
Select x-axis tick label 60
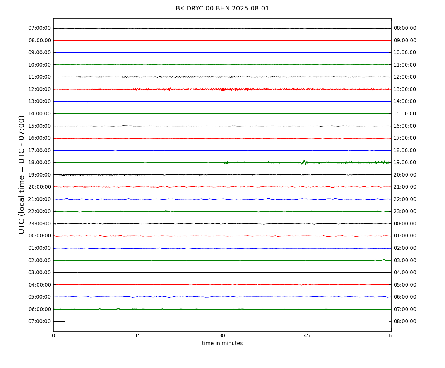pyautogui.click(x=391, y=335)
